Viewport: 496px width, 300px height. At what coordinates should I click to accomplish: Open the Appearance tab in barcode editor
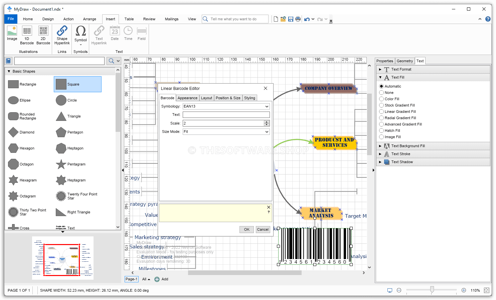pos(187,98)
